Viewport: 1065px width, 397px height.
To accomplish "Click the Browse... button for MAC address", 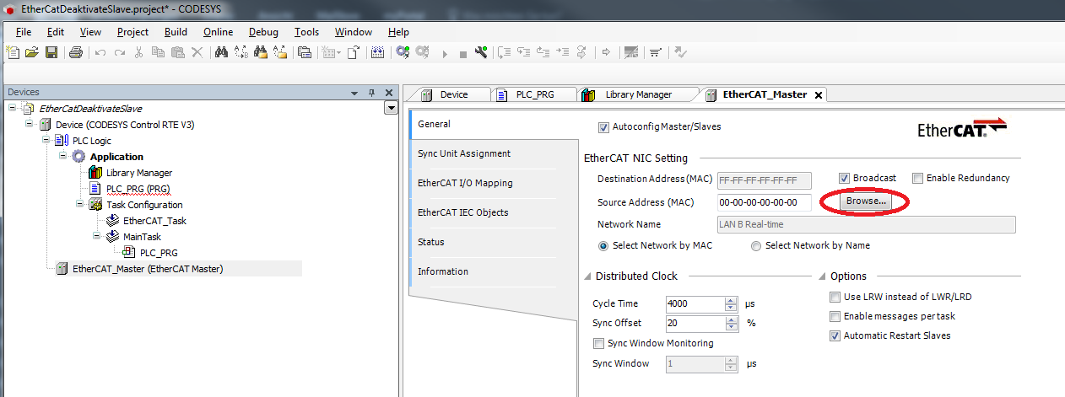I will click(x=867, y=201).
